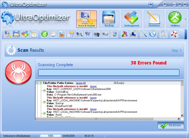Click the HKEY_CURRENT_USER\Software\UltraOptimiser2008 key line
This screenshot has width=189, height=138.
[x=79, y=89]
